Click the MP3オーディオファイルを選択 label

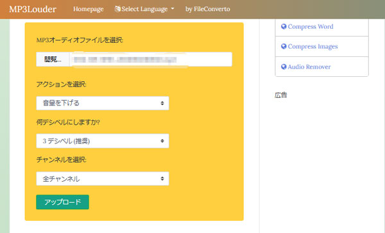coord(80,40)
